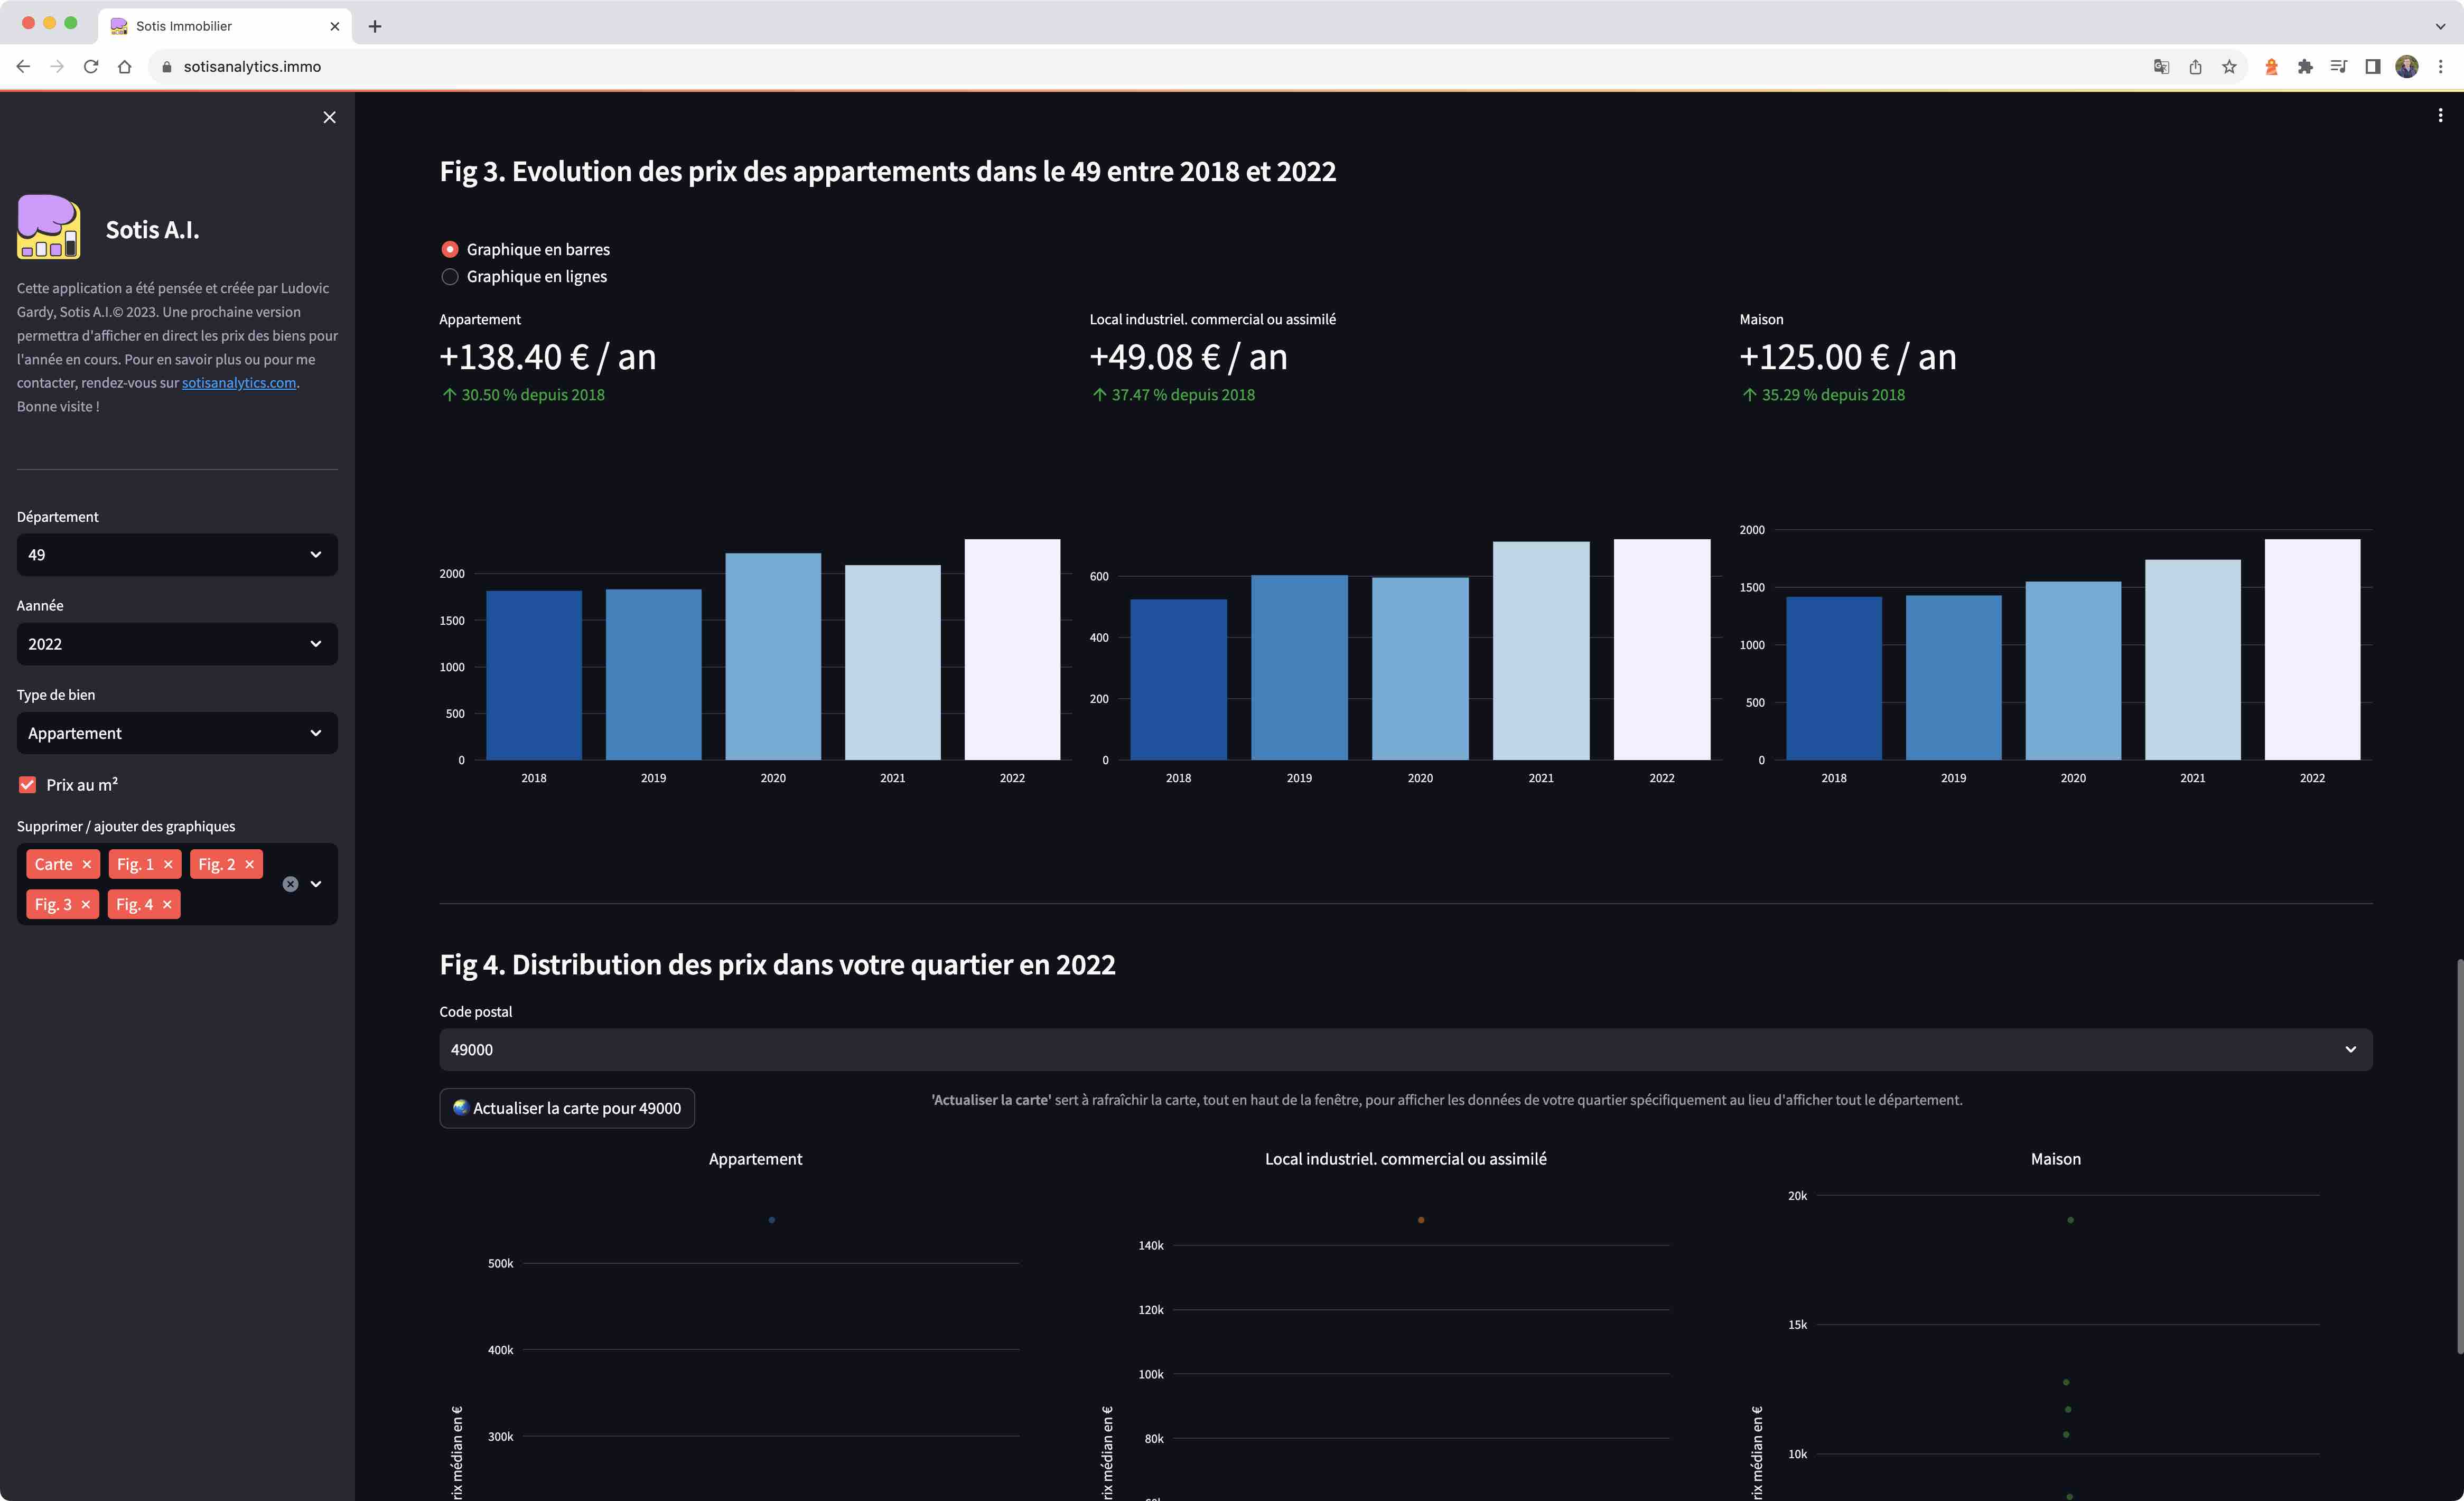Clear all selected graphiques with the circle X
The image size is (2464, 1501).
290,884
